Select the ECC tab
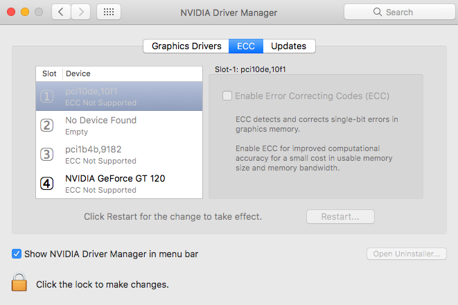 click(x=246, y=46)
